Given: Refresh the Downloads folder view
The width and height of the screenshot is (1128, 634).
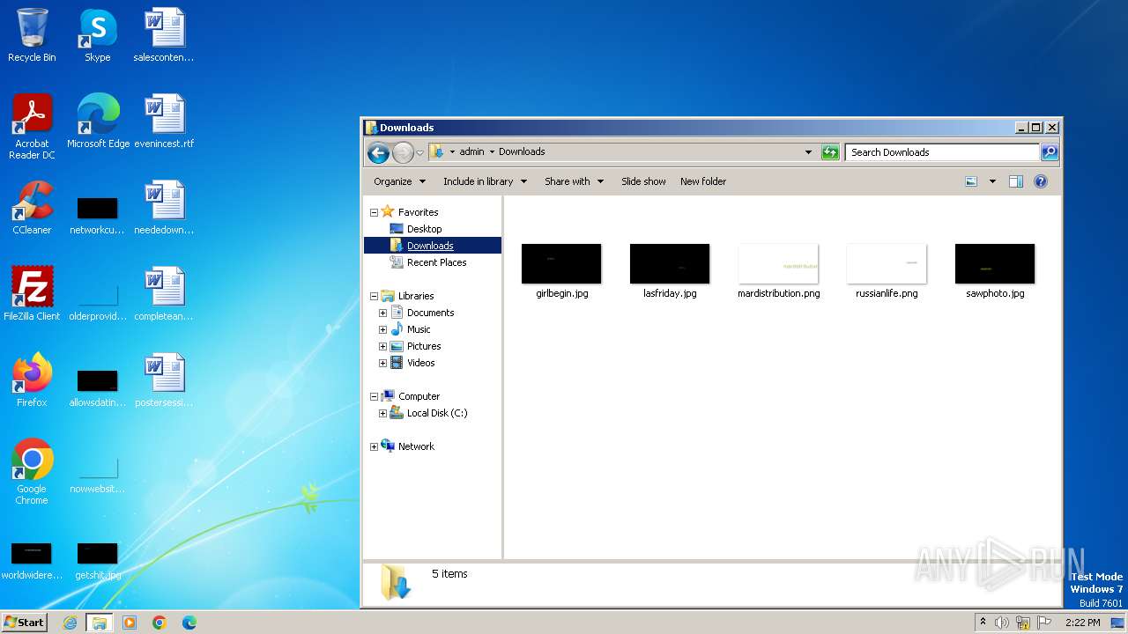Looking at the screenshot, I should 830,152.
